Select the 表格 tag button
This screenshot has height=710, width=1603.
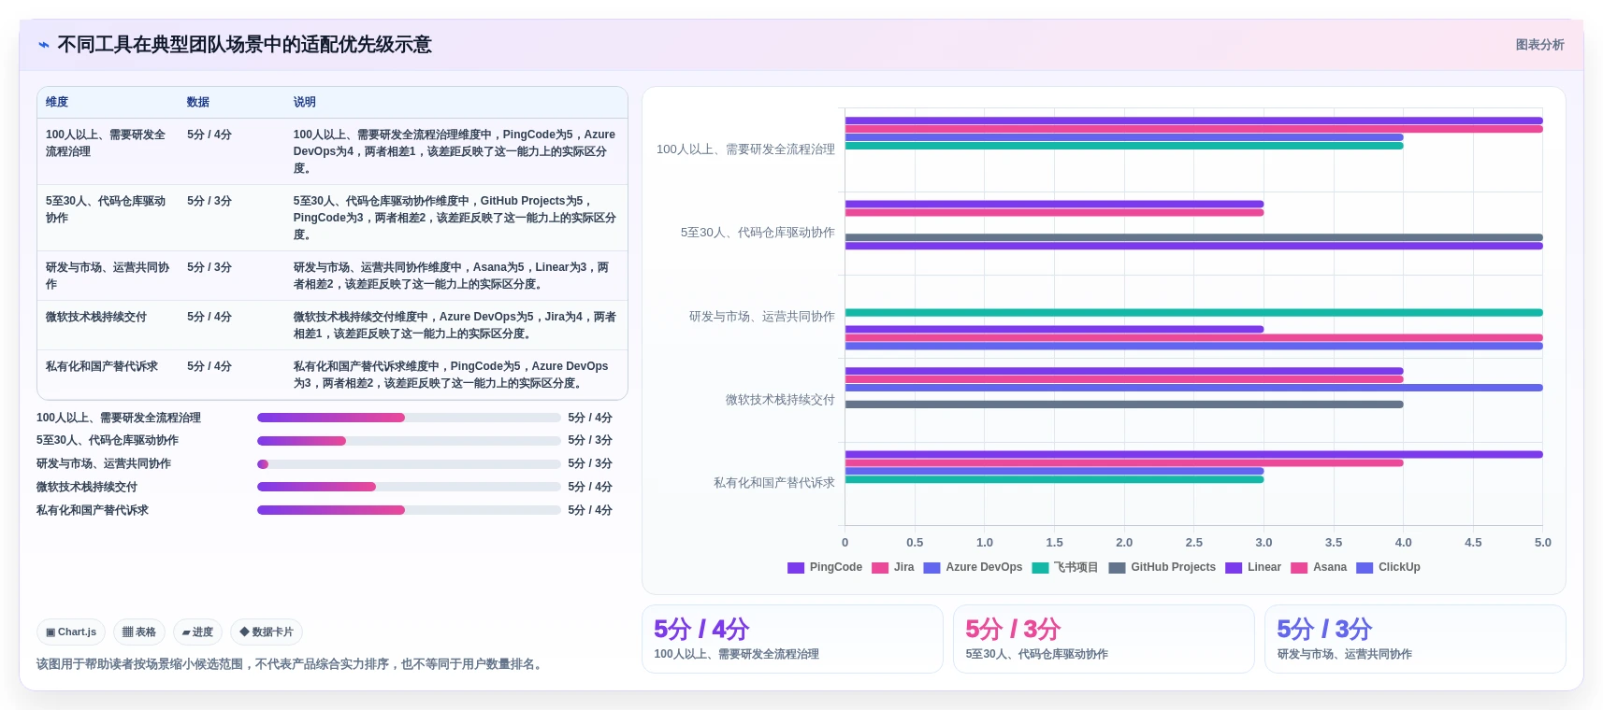tap(139, 632)
